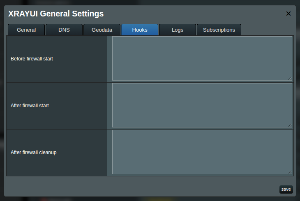Go to the Logs tab
Viewport: 300px width, 201px height.
coord(178,30)
